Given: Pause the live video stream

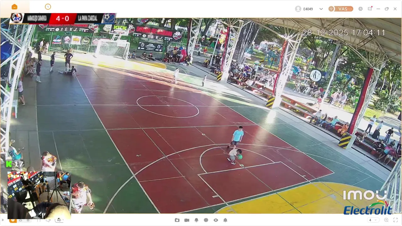Looking at the screenshot, I should pyautogui.click(x=39, y=220).
